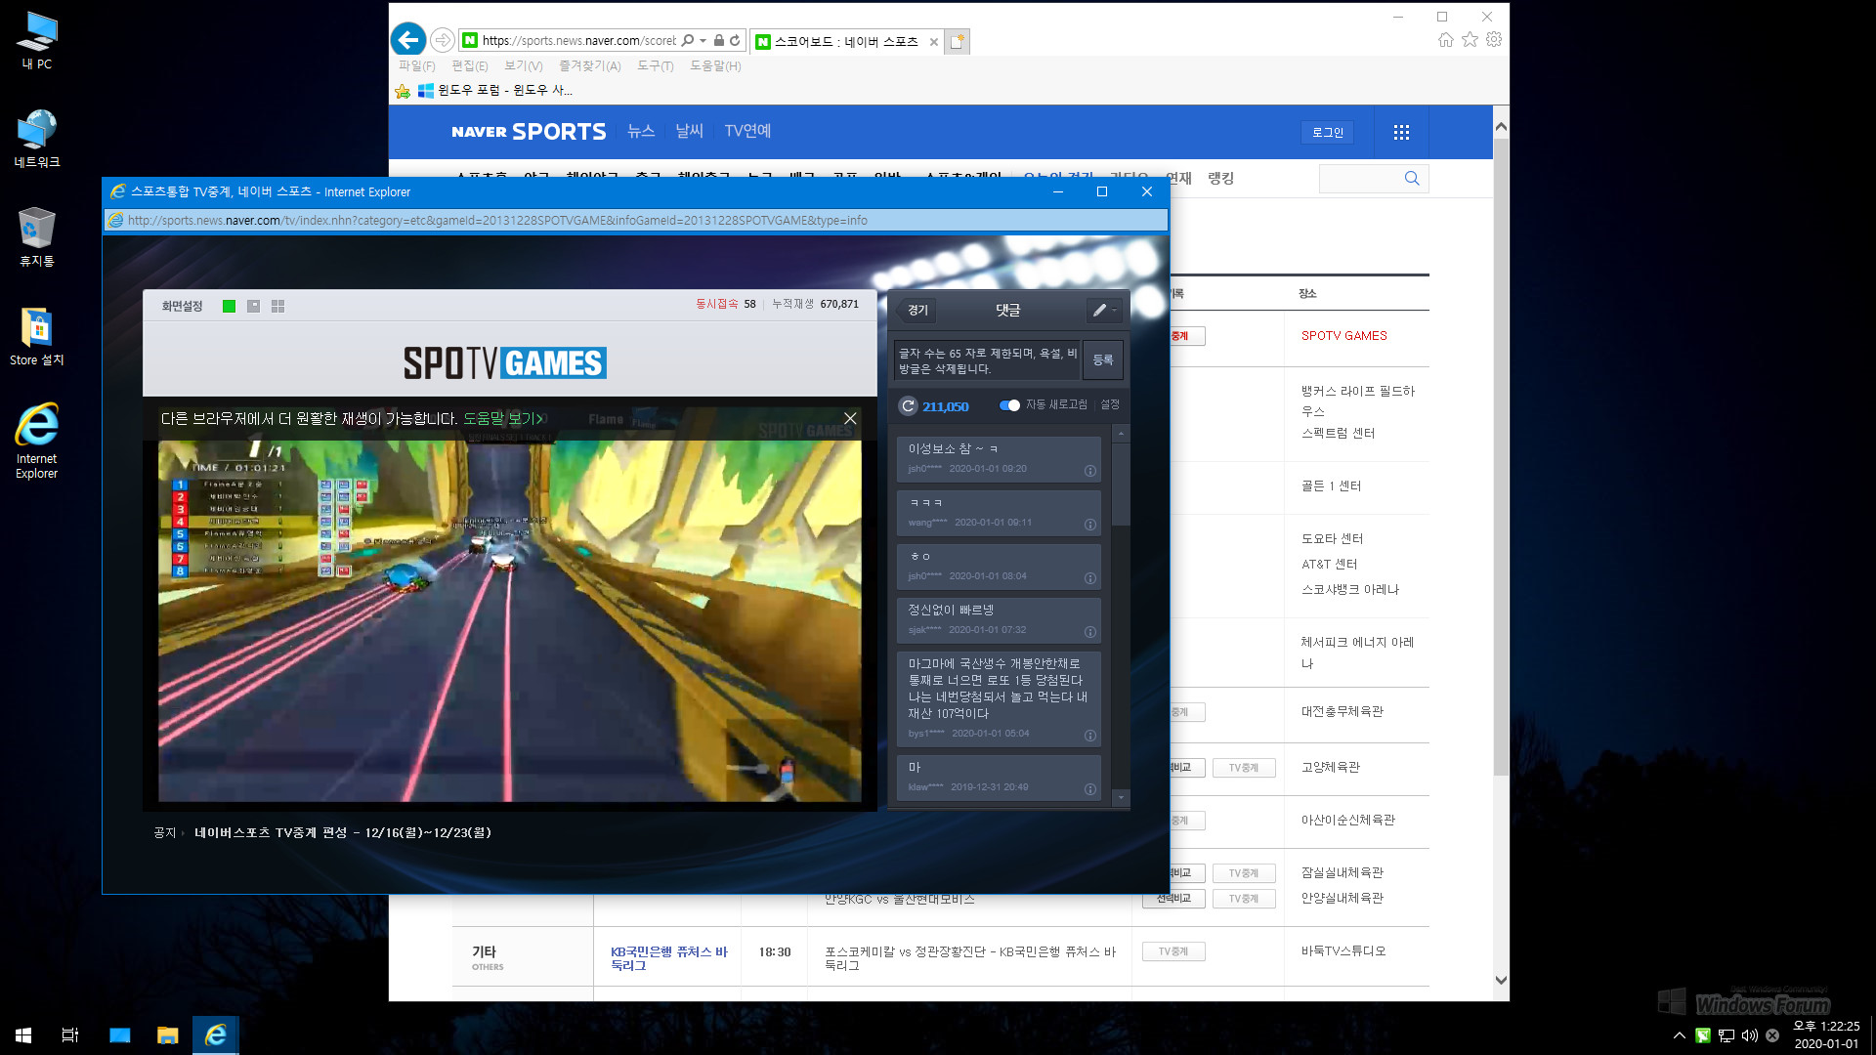The image size is (1876, 1055).
Task: Click the Naver Sports search input field
Action: click(x=1360, y=178)
